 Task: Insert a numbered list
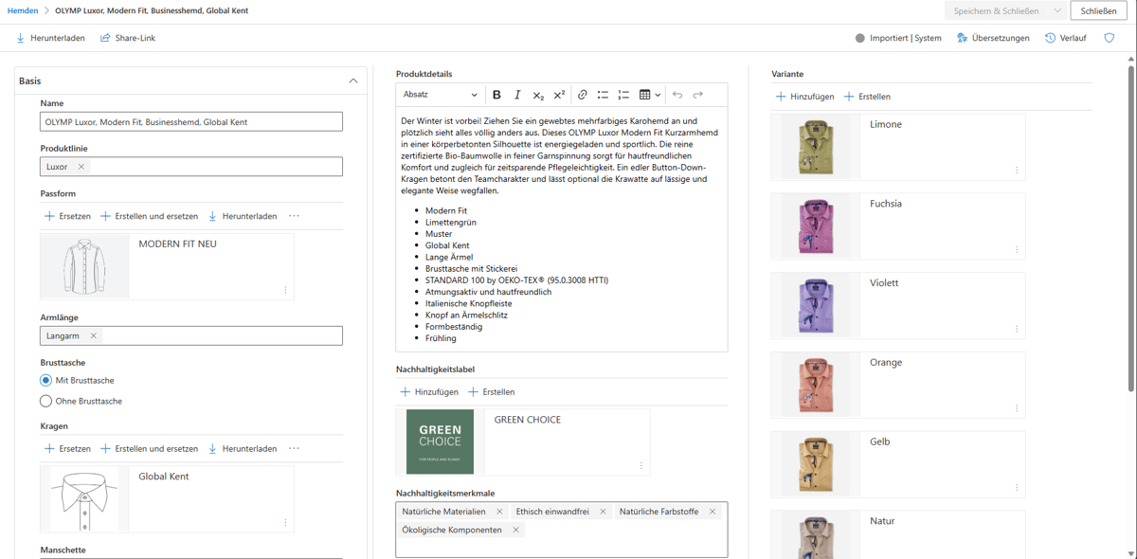coord(623,95)
